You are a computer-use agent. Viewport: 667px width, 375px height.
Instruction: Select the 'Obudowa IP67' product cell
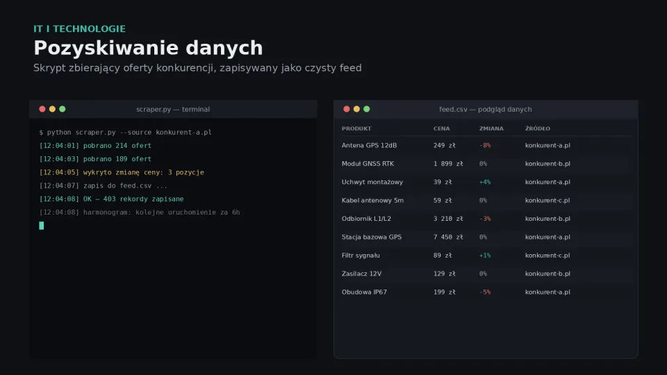pos(364,292)
